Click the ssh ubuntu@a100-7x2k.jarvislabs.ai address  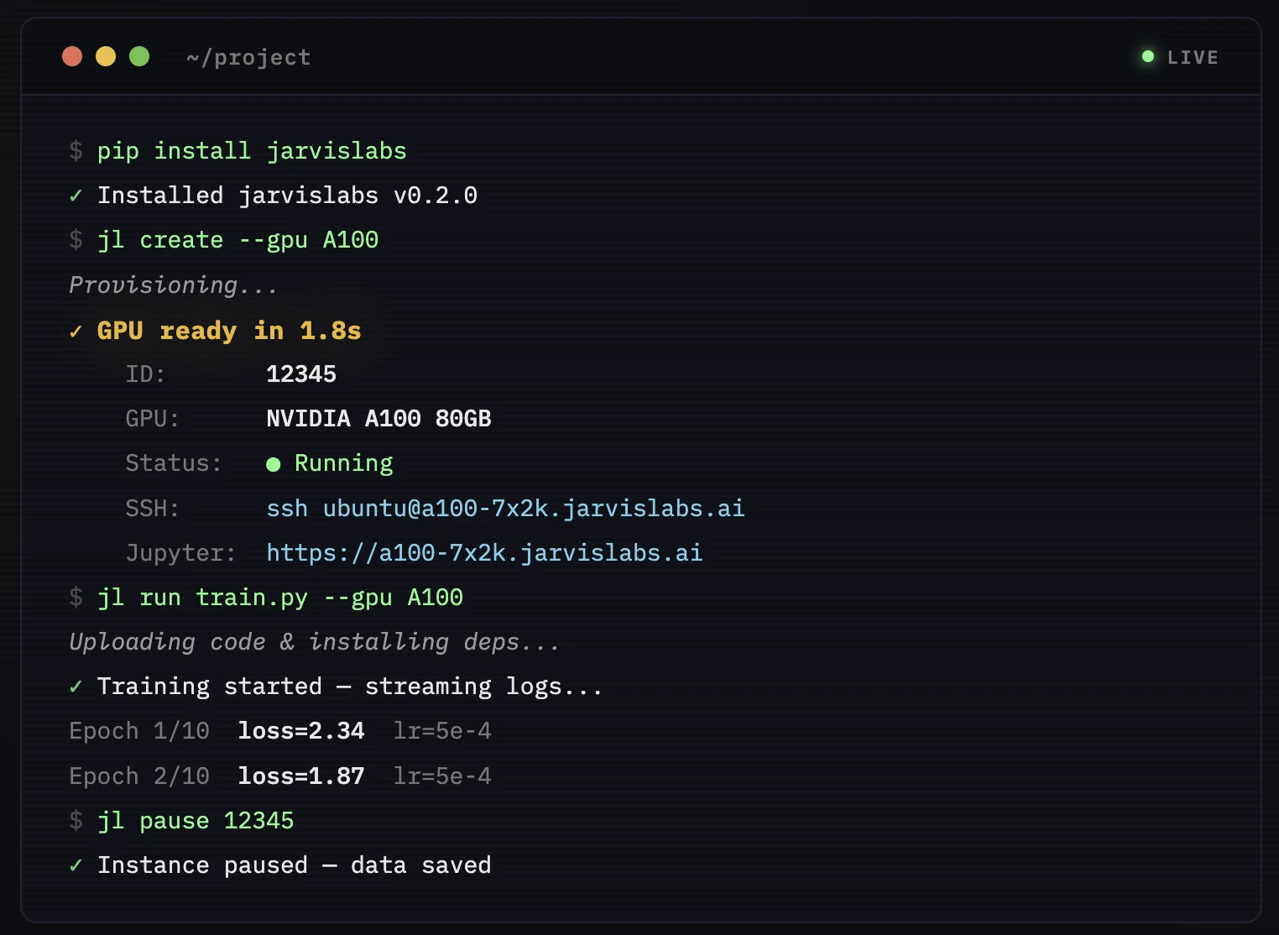click(x=505, y=508)
